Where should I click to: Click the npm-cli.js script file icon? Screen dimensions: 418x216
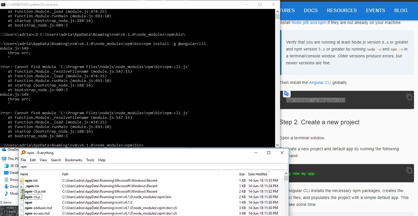click(22, 197)
